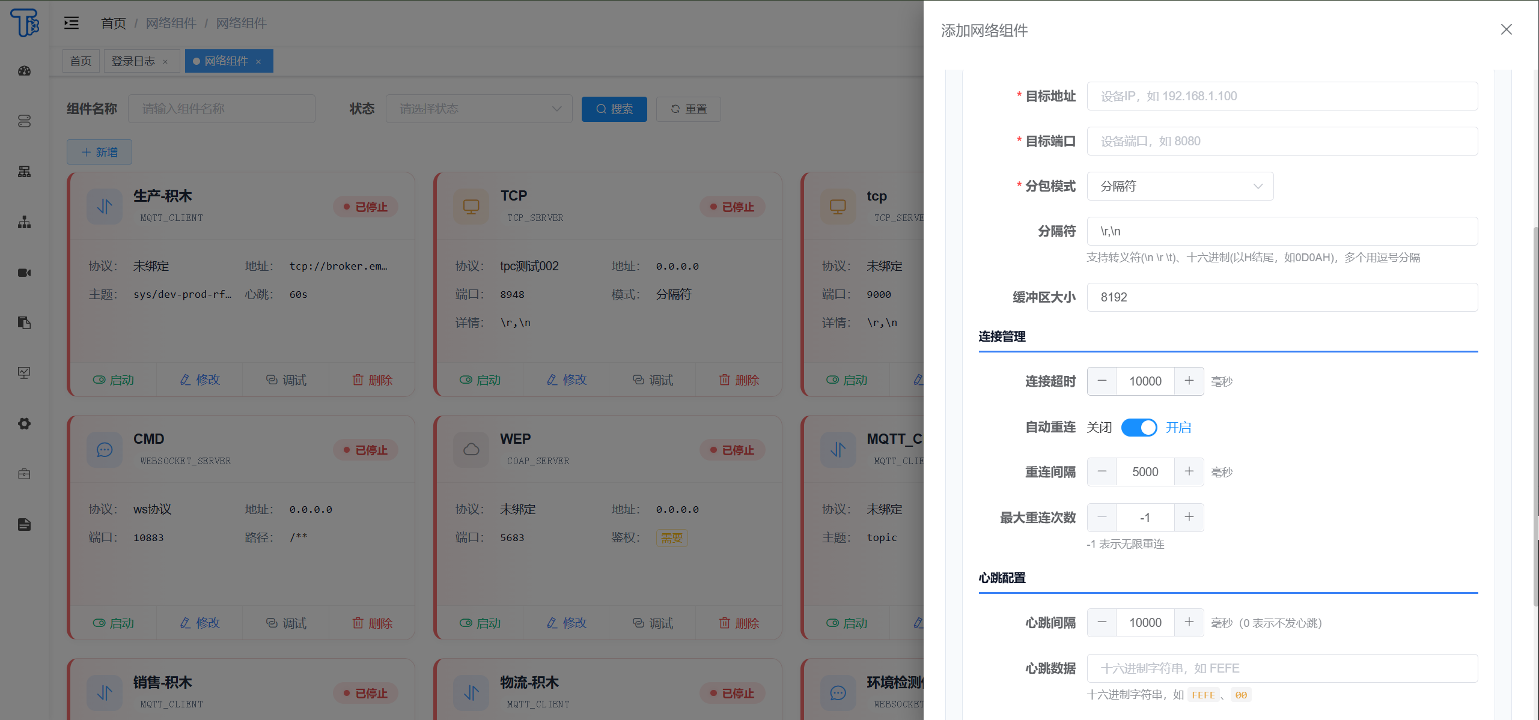Switch to the 首页 tab
Screen dimensions: 1539x720
coord(81,61)
